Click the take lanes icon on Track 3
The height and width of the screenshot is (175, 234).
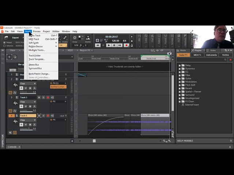point(10,111)
